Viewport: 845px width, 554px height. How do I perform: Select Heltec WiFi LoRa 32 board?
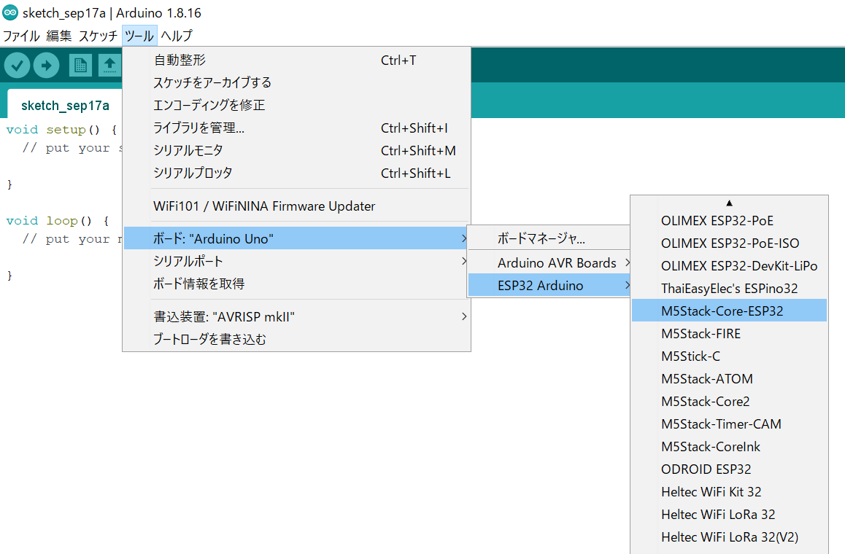(x=729, y=515)
